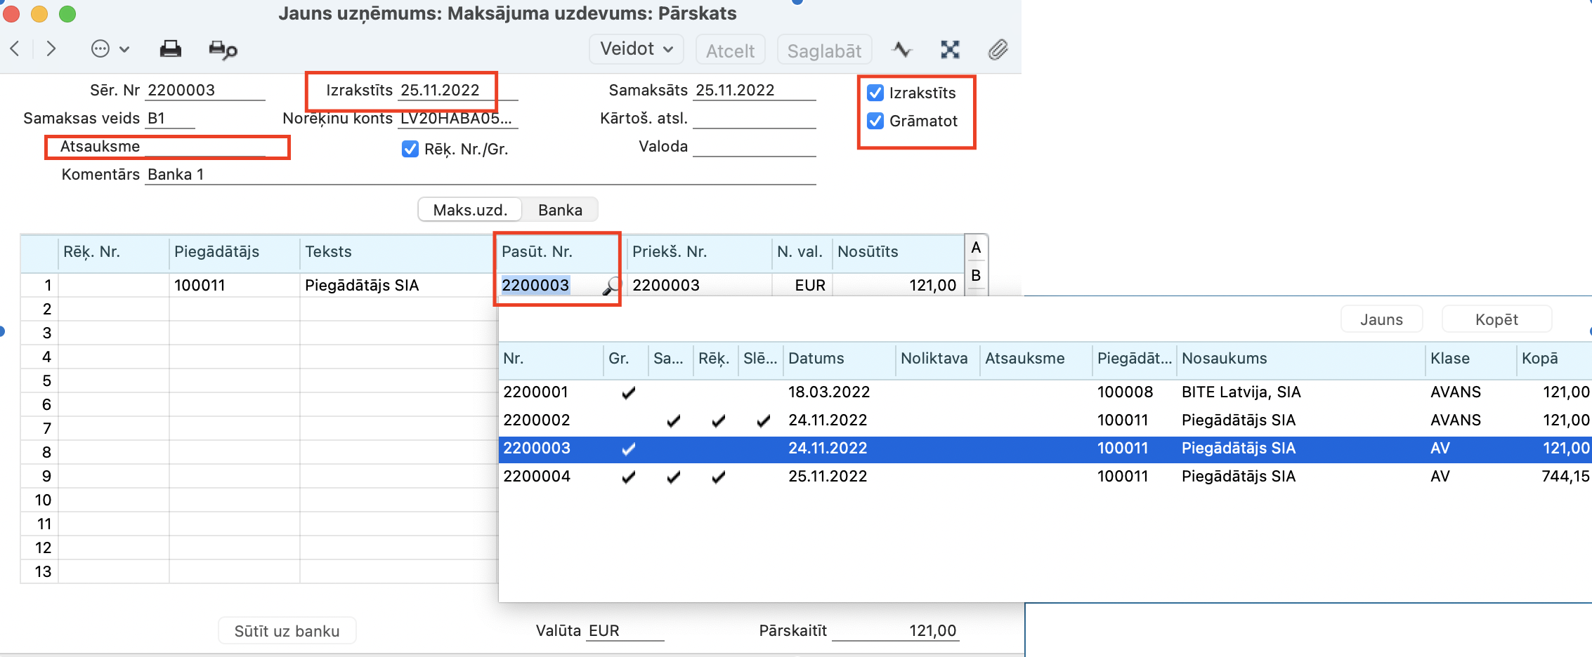Click the cross-shaped workflow icon in the toolbar
Screen dimensions: 1592x657
click(x=950, y=50)
